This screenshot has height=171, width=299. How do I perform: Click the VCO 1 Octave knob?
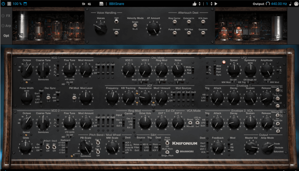tap(27, 70)
